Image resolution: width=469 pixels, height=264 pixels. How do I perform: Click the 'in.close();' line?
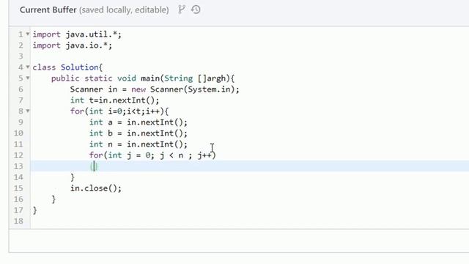(x=96, y=188)
